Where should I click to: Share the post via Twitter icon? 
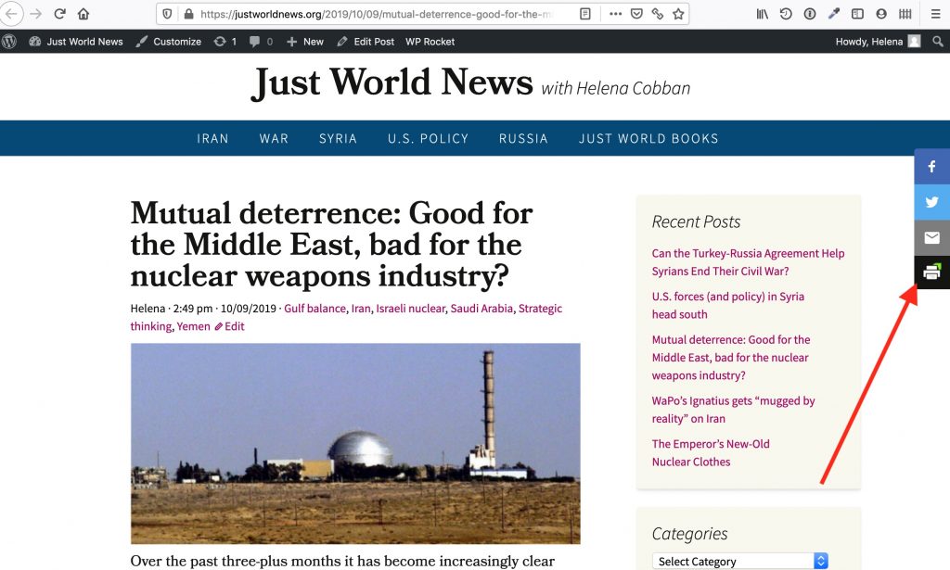(932, 202)
